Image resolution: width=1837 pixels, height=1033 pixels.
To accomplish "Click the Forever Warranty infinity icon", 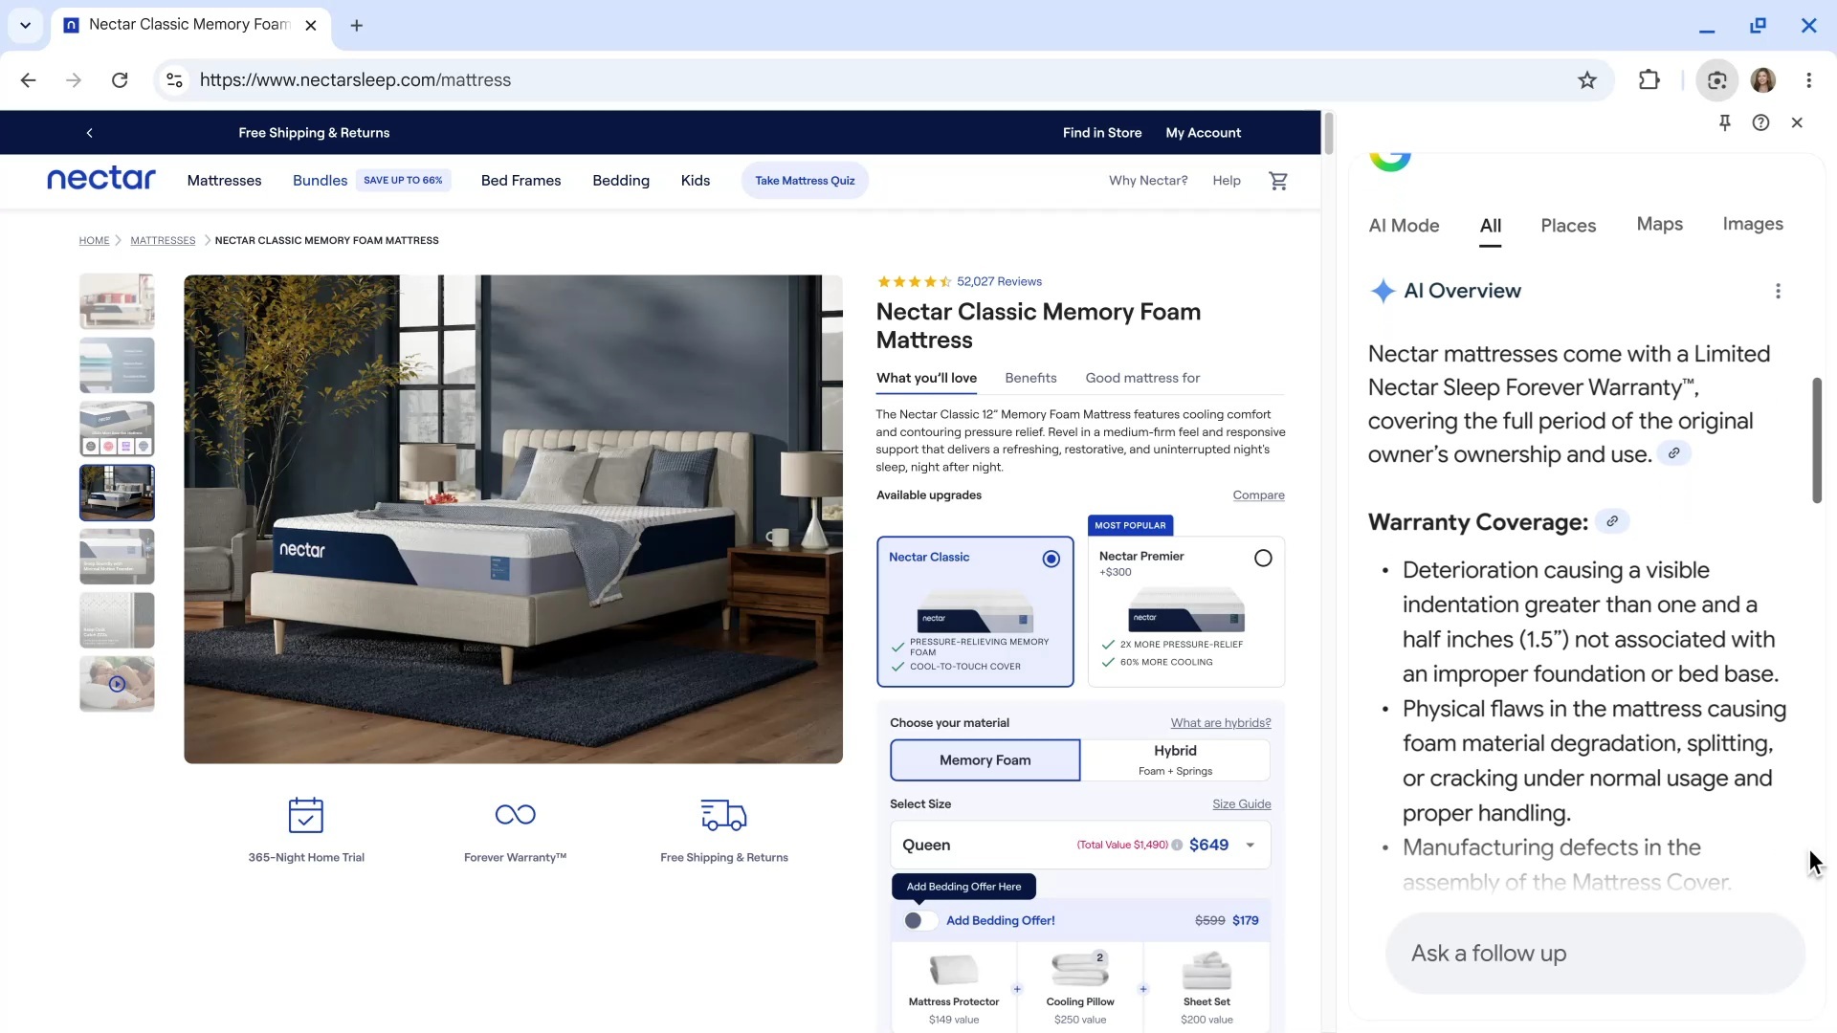I will [515, 815].
